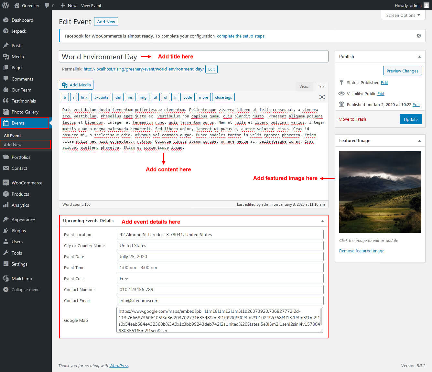Collapse the Publish panel
This screenshot has height=372, width=432.
click(419, 57)
